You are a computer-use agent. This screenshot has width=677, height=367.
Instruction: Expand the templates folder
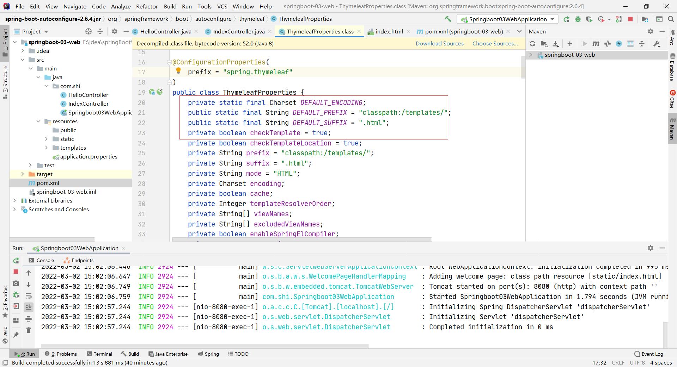(x=46, y=148)
